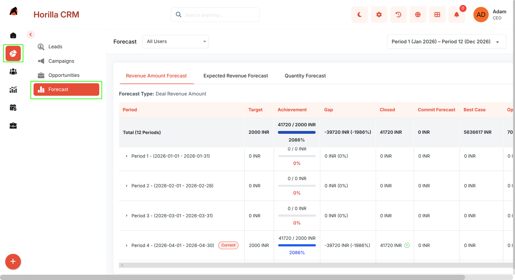Open settings via the gear icon
This screenshot has width=515, height=280.
tap(379, 15)
